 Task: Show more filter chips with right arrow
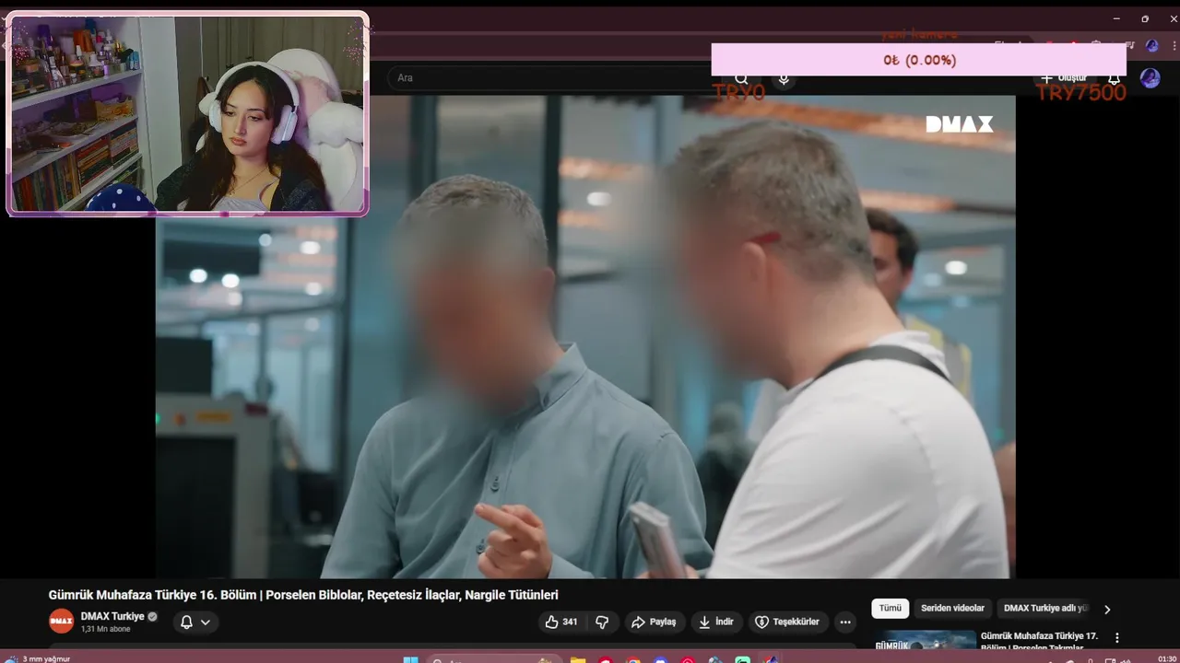tap(1107, 609)
